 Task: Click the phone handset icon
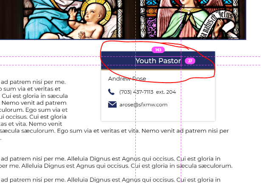pos(111,92)
